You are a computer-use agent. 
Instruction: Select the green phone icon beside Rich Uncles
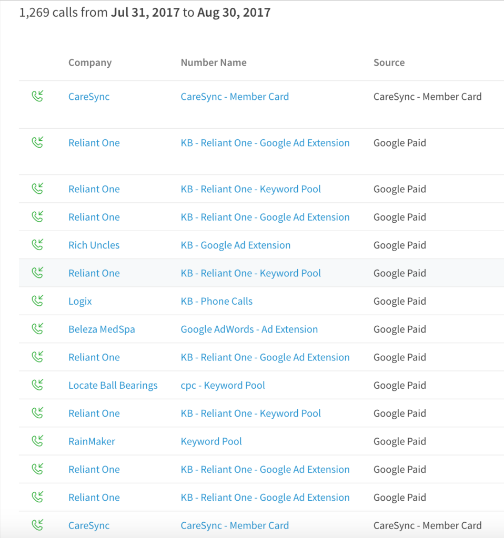[37, 245]
